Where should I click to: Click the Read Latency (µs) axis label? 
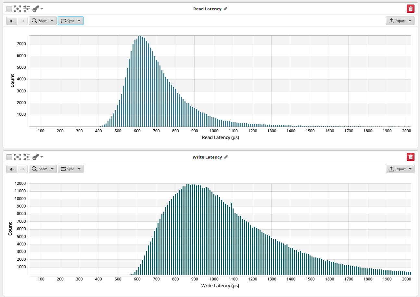click(x=221, y=137)
